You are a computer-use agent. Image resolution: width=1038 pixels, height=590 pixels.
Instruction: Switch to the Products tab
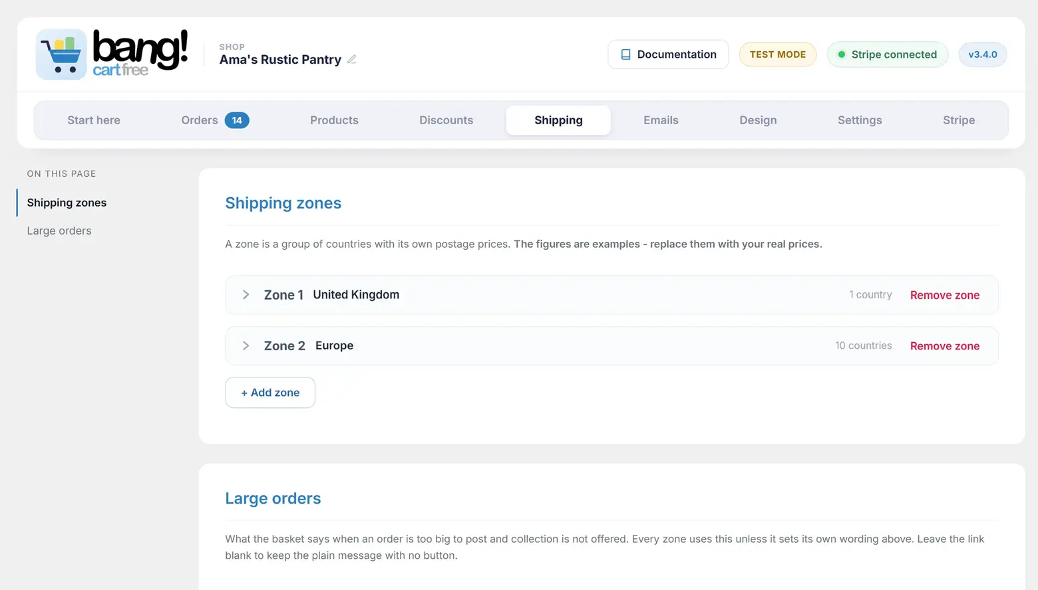334,120
